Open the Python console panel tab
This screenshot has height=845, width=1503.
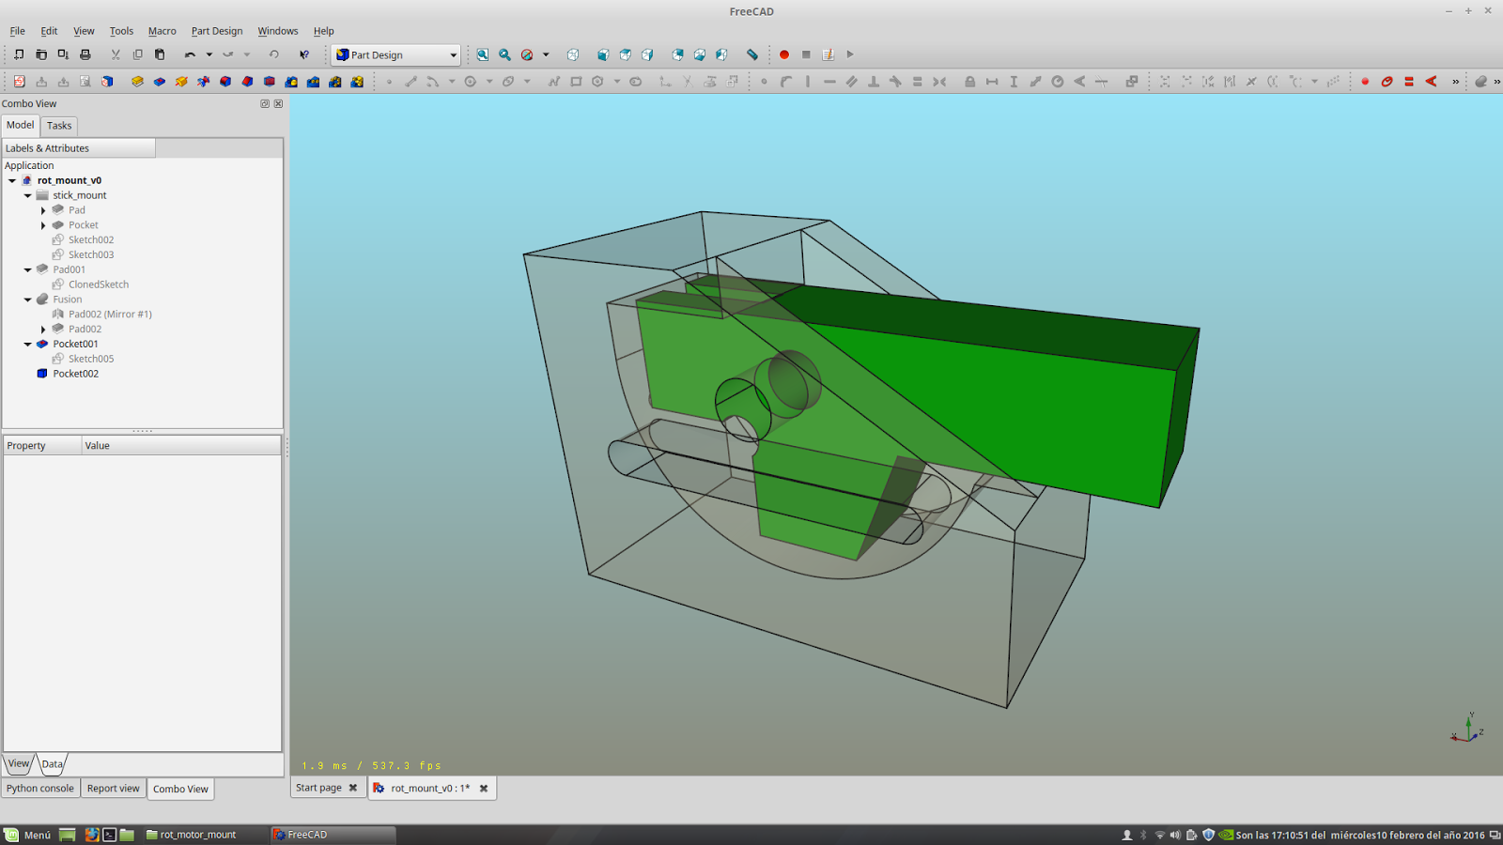(x=40, y=789)
